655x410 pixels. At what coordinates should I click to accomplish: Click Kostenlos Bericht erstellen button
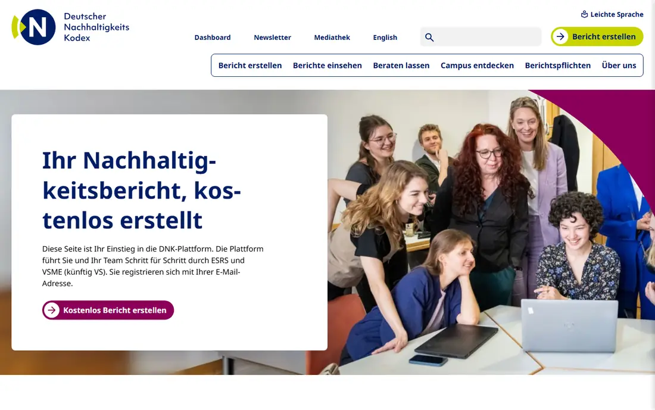108,310
